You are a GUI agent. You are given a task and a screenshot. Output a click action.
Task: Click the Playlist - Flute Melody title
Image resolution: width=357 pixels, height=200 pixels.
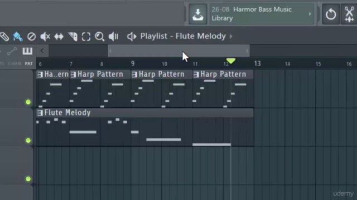tap(183, 36)
